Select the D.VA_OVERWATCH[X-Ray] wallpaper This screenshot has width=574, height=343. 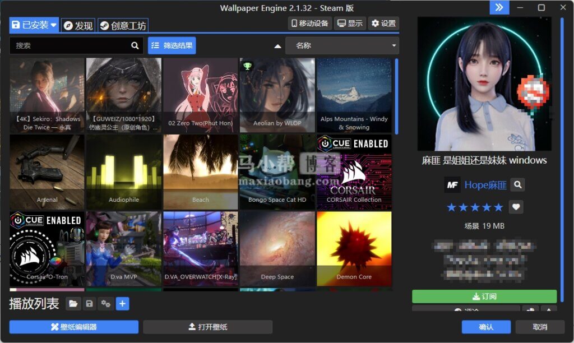pos(201,249)
